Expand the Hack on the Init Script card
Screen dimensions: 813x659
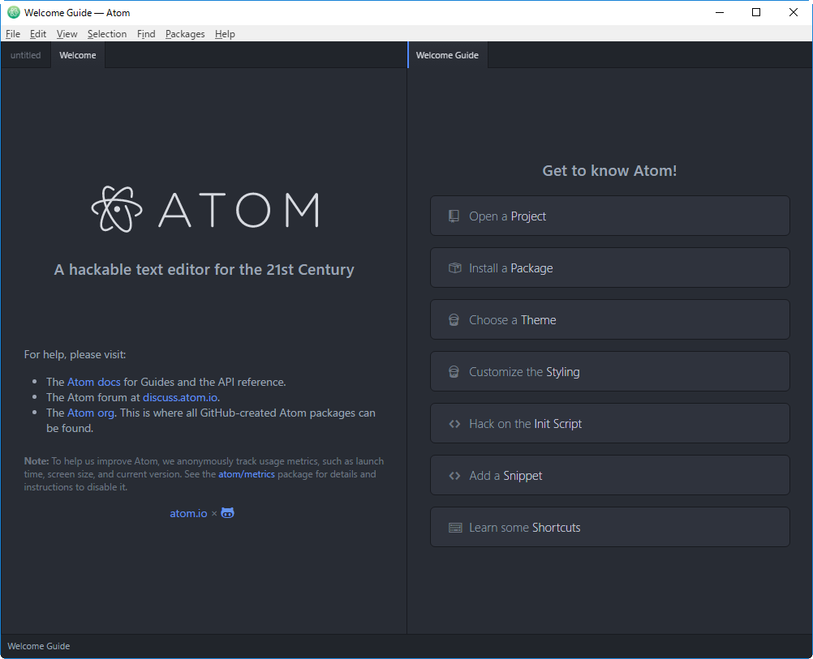(610, 423)
